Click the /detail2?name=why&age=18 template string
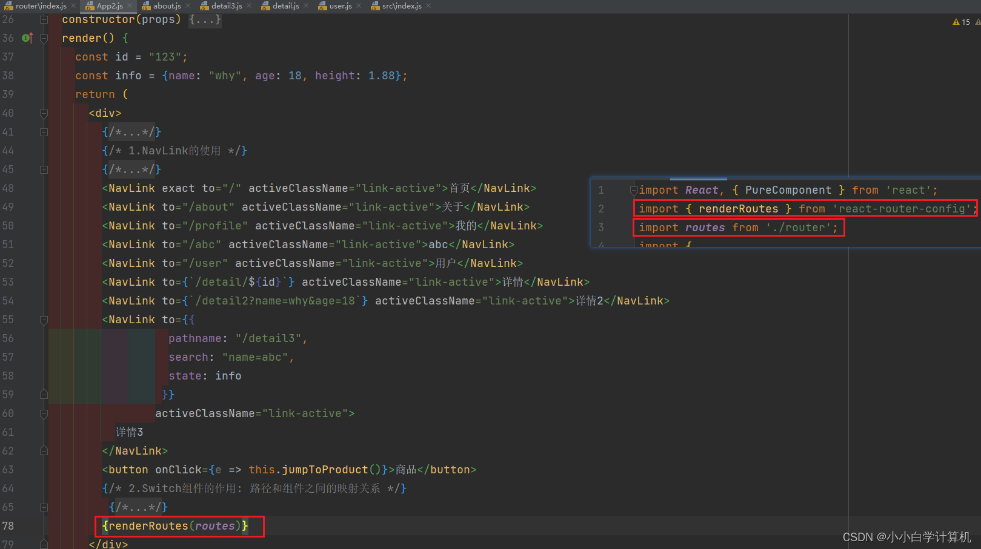 (x=275, y=301)
